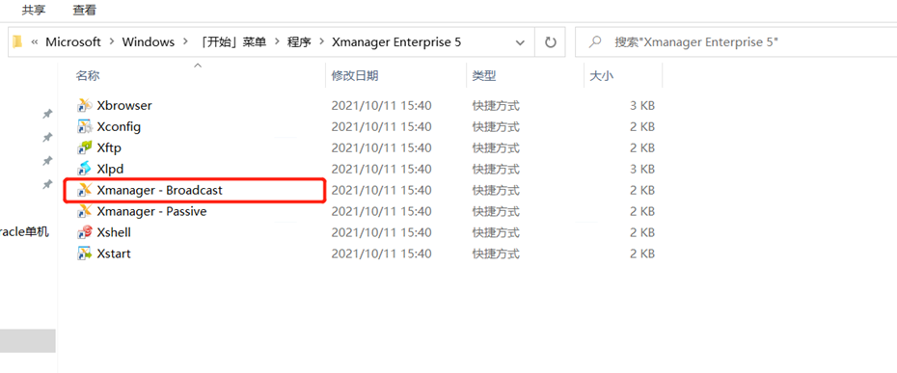Viewport: 897px width, 373px height.
Task: Select the Xconfig file name
Action: click(x=119, y=126)
